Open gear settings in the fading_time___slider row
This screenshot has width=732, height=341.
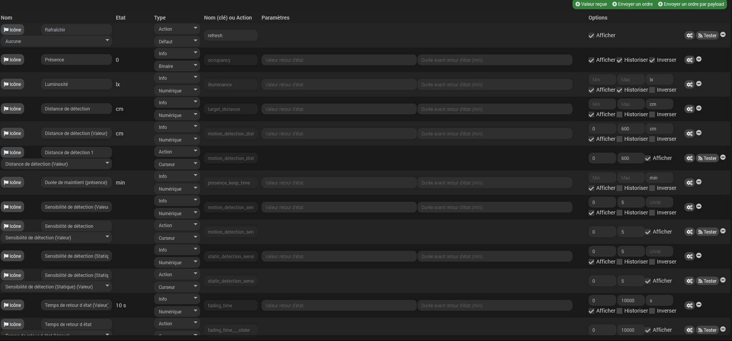tap(689, 330)
